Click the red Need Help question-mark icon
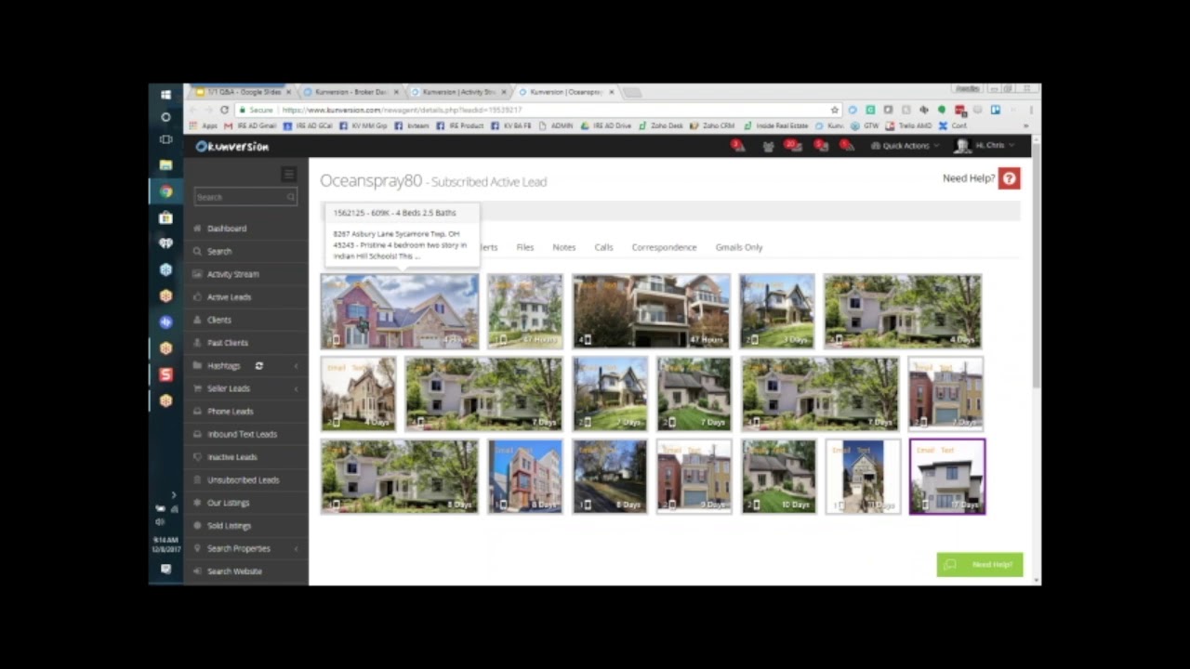1190x669 pixels. 1009,178
